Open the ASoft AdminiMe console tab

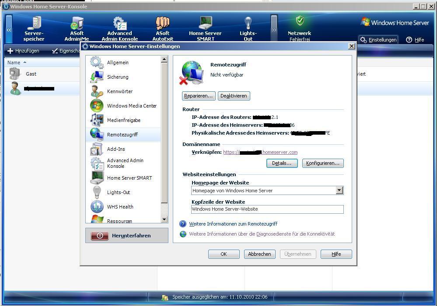coord(77,29)
